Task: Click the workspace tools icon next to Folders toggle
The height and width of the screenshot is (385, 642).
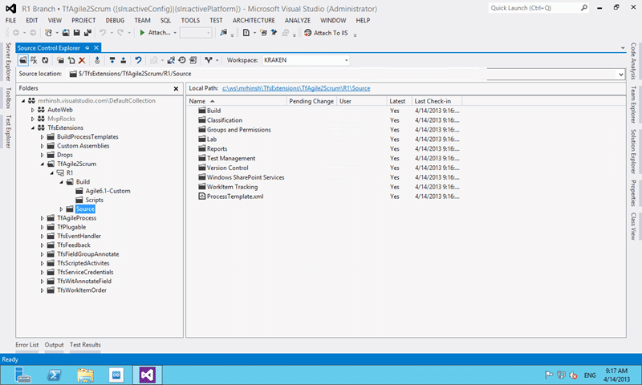Action: click(34, 60)
